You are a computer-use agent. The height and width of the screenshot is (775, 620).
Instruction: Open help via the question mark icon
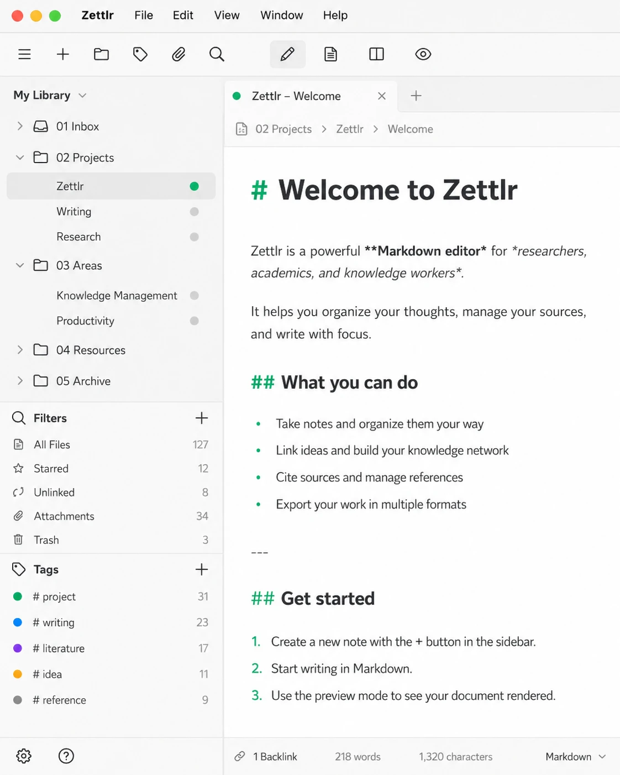[x=66, y=756]
